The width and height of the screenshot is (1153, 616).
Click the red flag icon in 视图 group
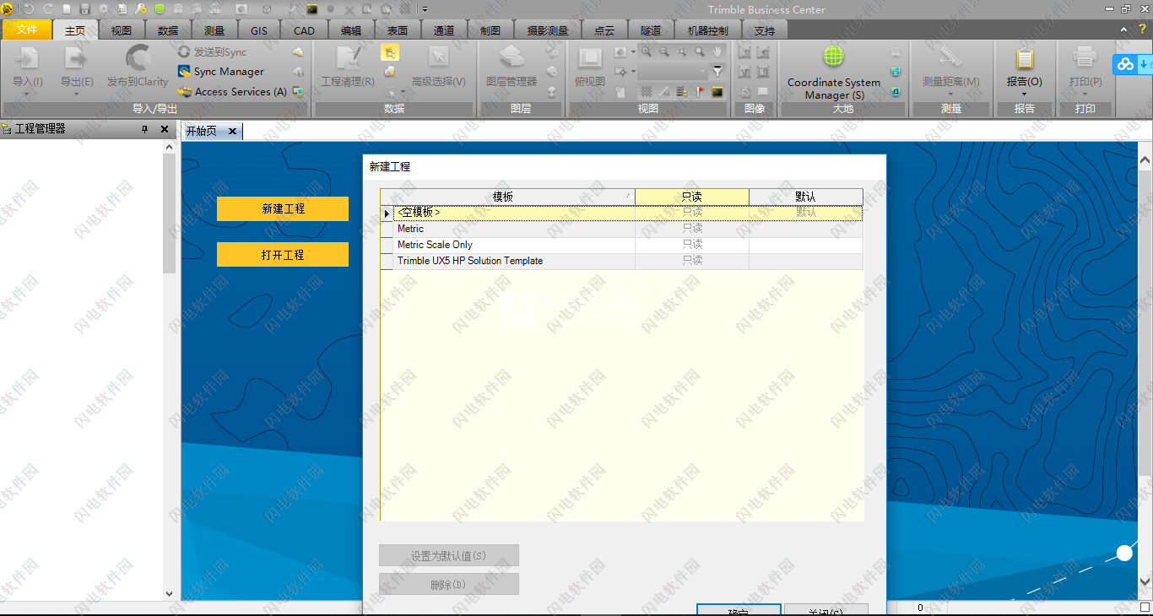tap(700, 91)
